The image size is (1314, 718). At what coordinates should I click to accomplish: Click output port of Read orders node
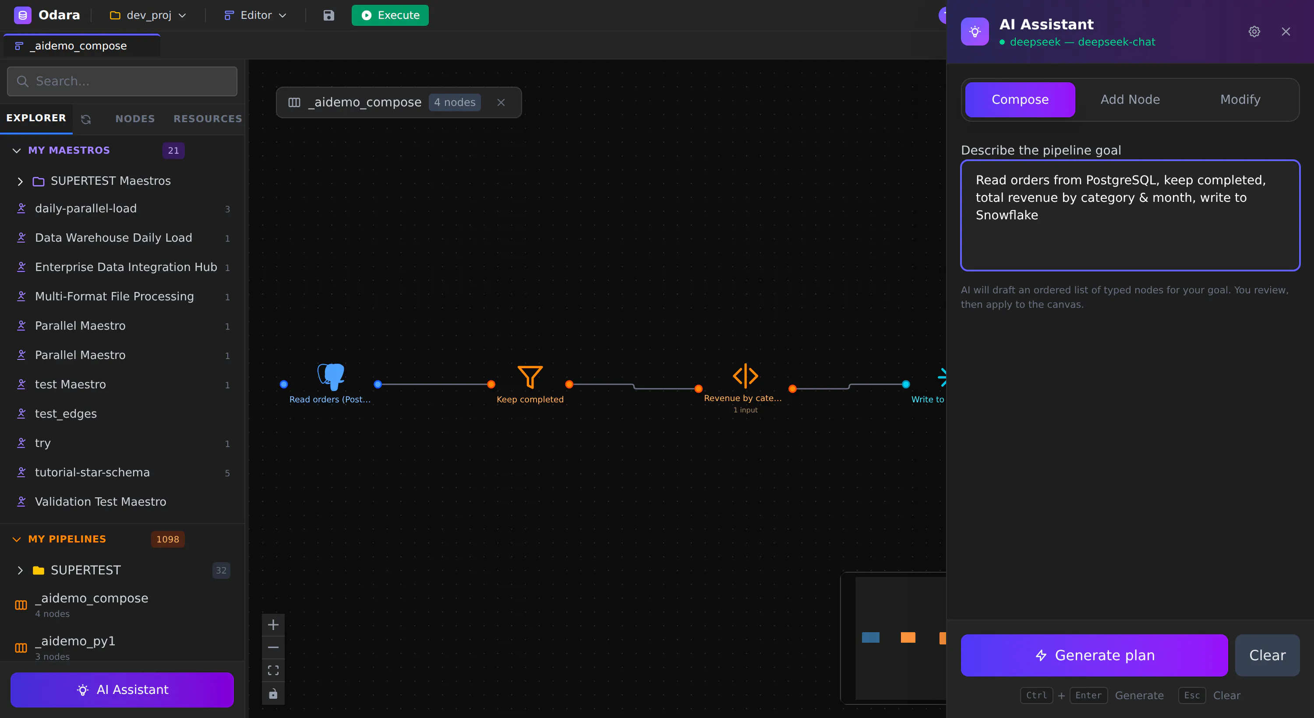click(x=378, y=384)
